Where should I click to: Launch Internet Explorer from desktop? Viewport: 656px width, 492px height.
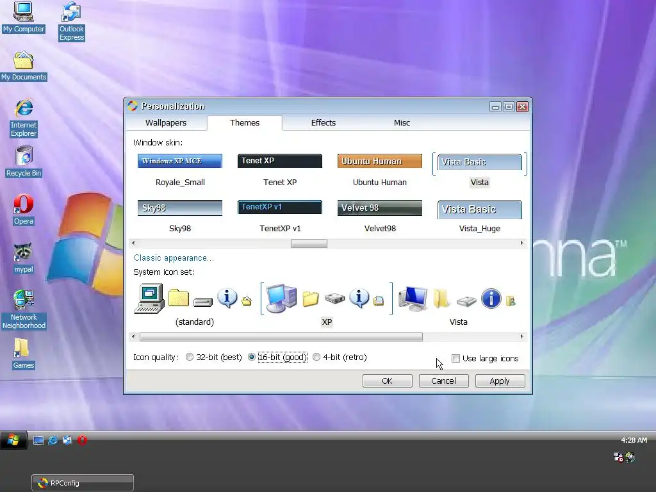(24, 119)
